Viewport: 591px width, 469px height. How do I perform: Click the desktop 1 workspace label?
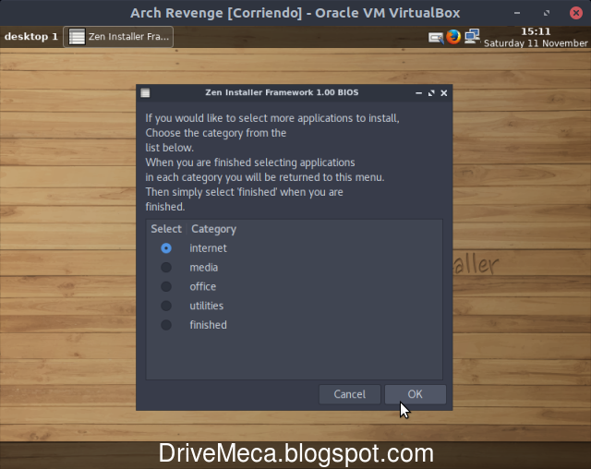click(30, 37)
